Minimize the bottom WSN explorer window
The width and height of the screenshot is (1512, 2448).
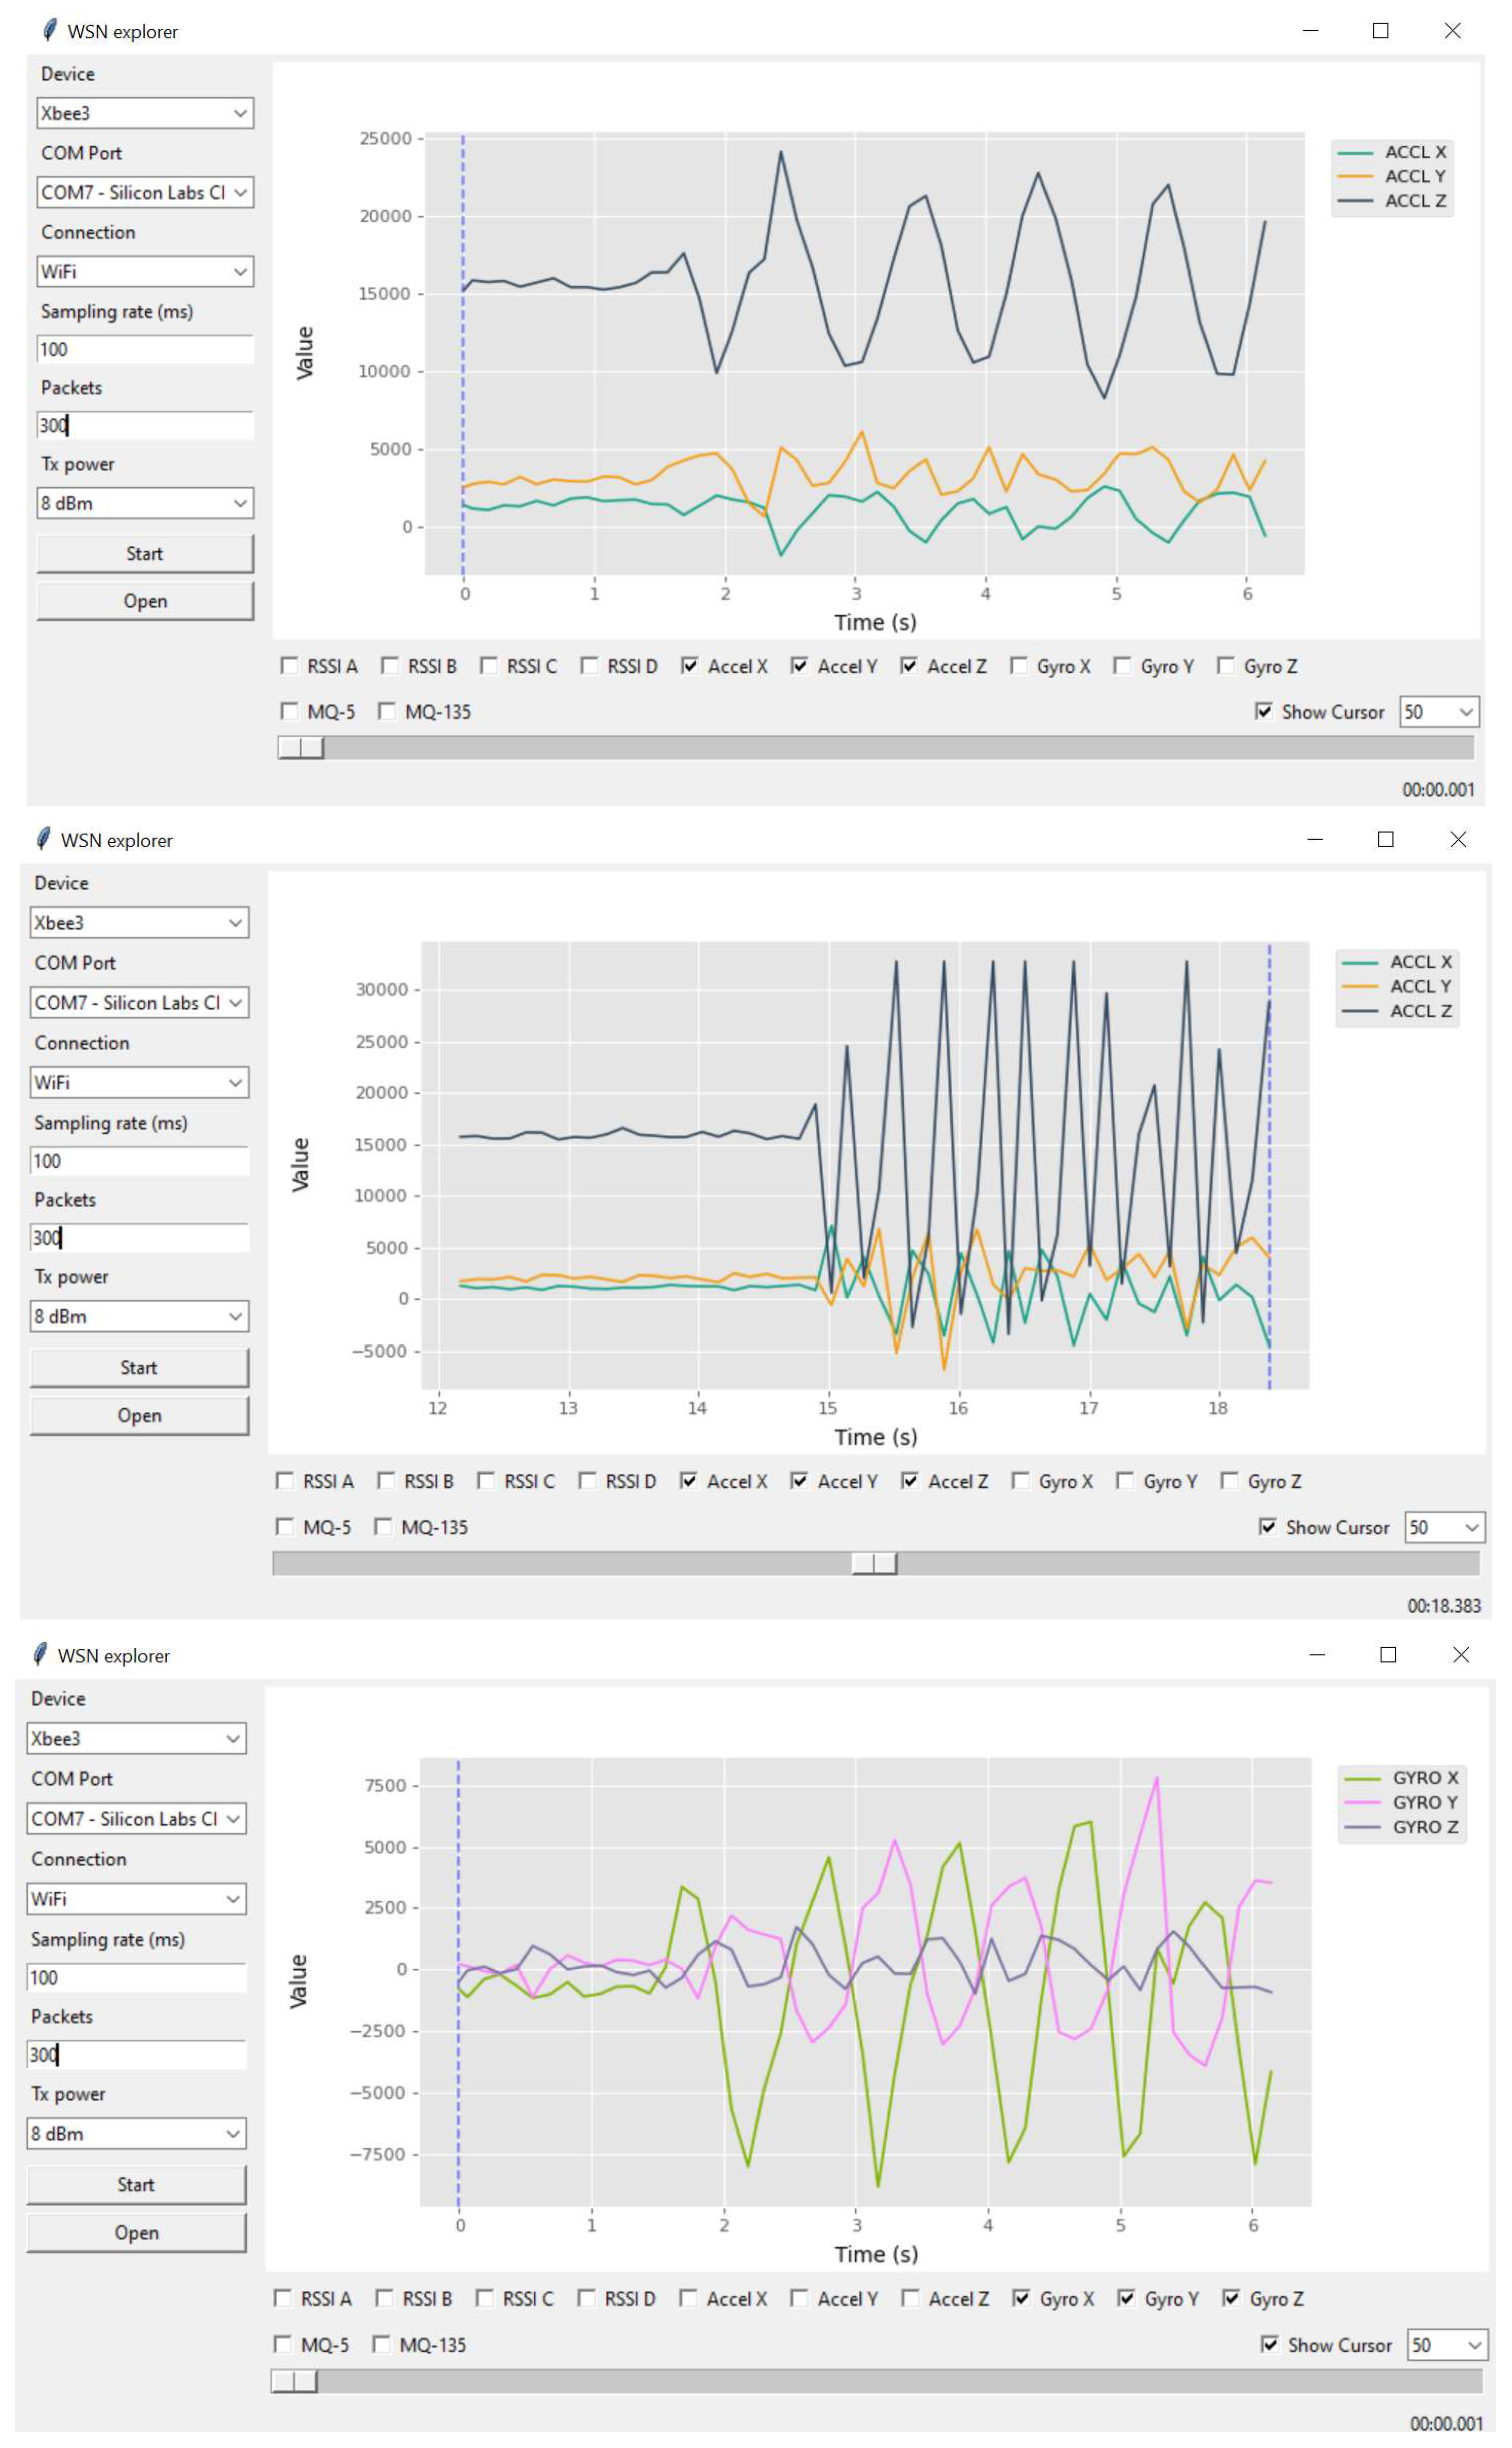(x=1317, y=1654)
